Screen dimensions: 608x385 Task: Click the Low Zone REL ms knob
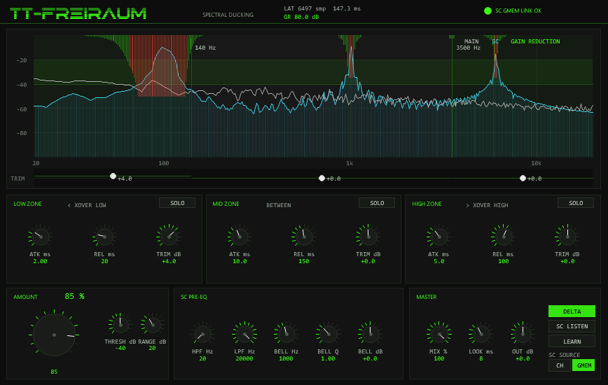point(104,237)
